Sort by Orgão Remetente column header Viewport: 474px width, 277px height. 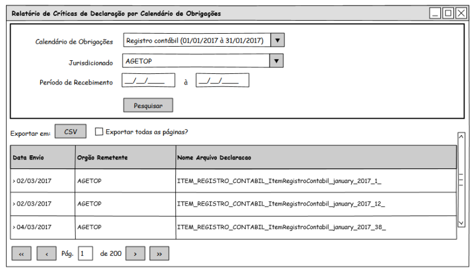[x=124, y=158]
